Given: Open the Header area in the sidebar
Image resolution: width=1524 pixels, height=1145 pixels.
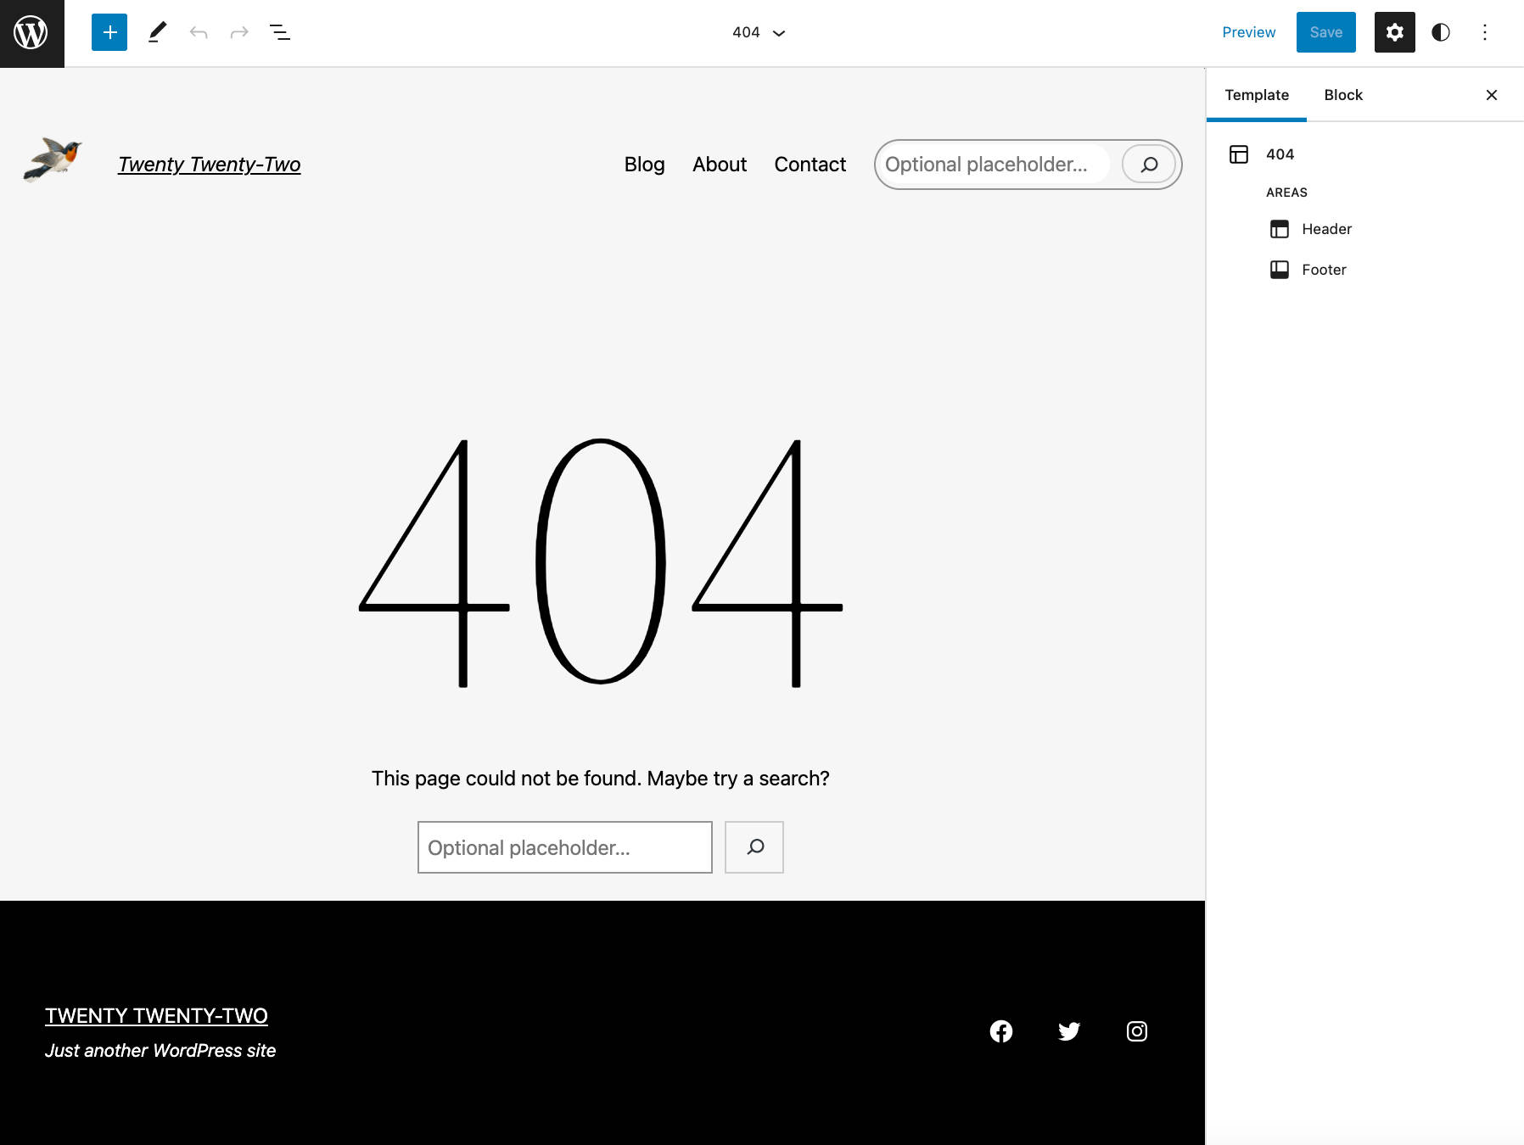Looking at the screenshot, I should (1326, 228).
